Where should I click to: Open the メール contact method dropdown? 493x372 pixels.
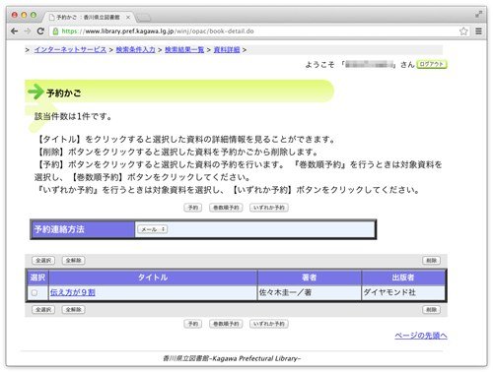coord(153,229)
